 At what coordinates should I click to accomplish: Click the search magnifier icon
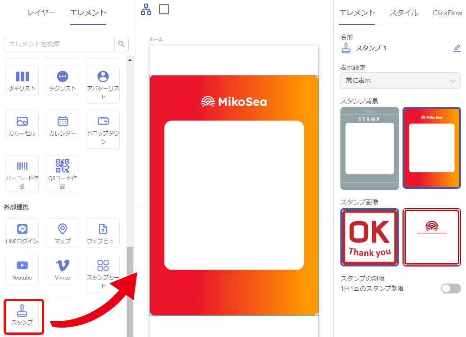point(122,44)
